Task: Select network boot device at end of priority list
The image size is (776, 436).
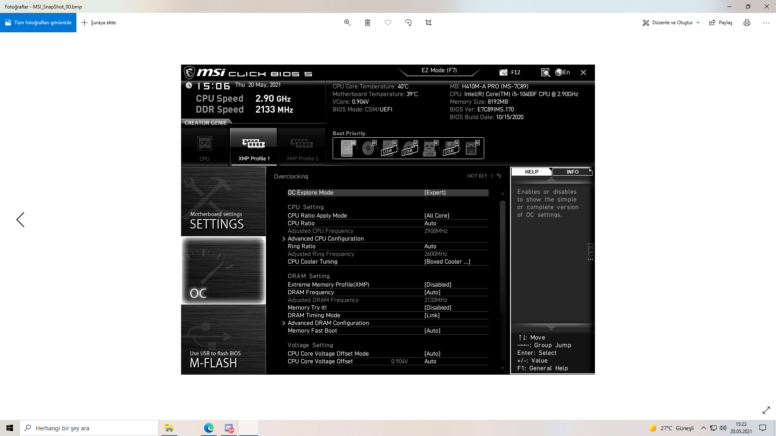Action: coord(472,148)
